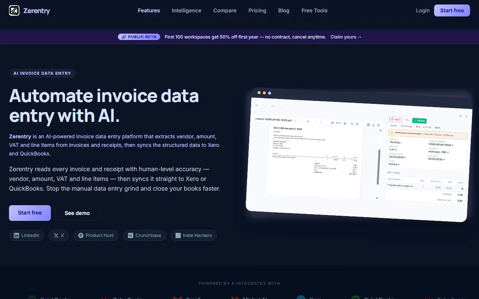The image size is (479, 299).
Task: Click the hero Start free button
Action: [30, 213]
